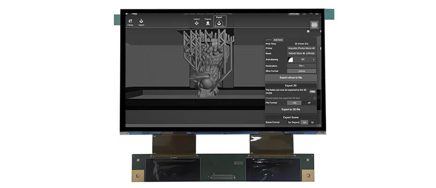Image resolution: width=436 pixels, height=188 pixels.
Task: Click Export to 3D file button
Action: pyautogui.click(x=291, y=110)
